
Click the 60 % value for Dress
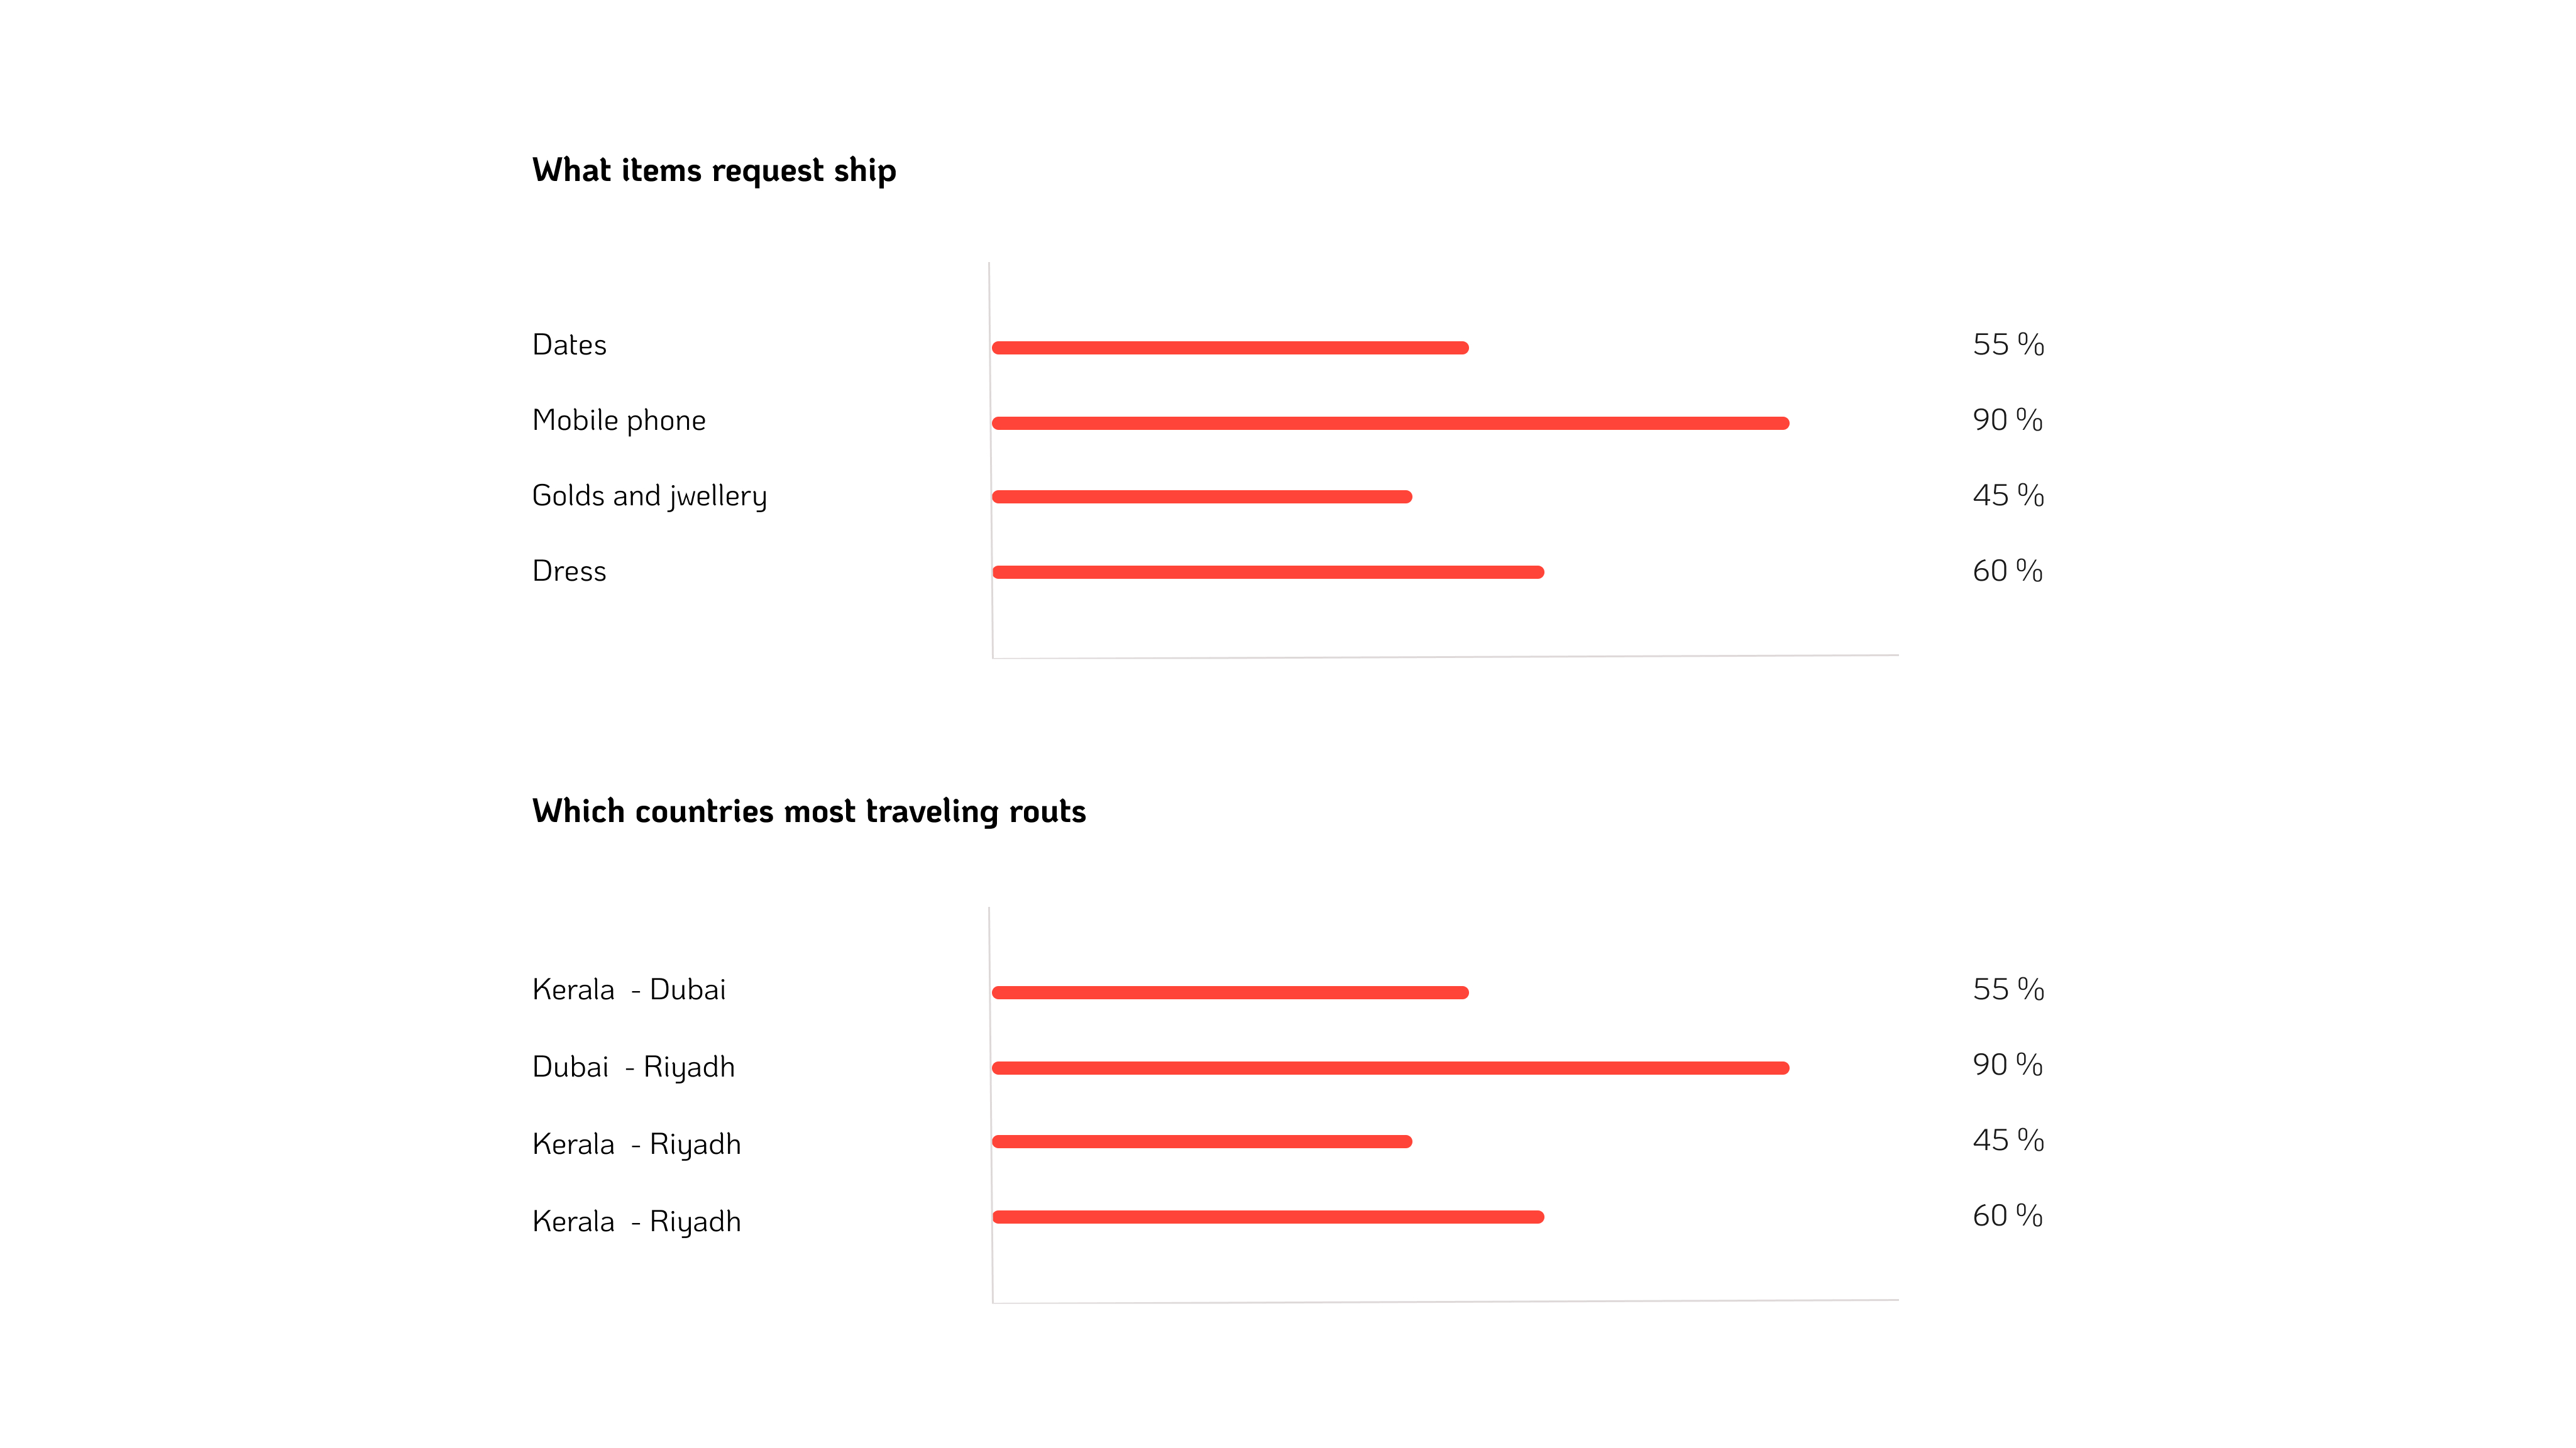point(2007,571)
